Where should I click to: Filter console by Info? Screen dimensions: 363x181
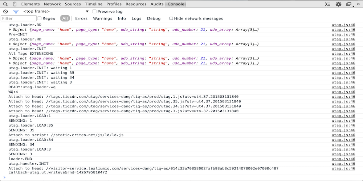(x=122, y=18)
